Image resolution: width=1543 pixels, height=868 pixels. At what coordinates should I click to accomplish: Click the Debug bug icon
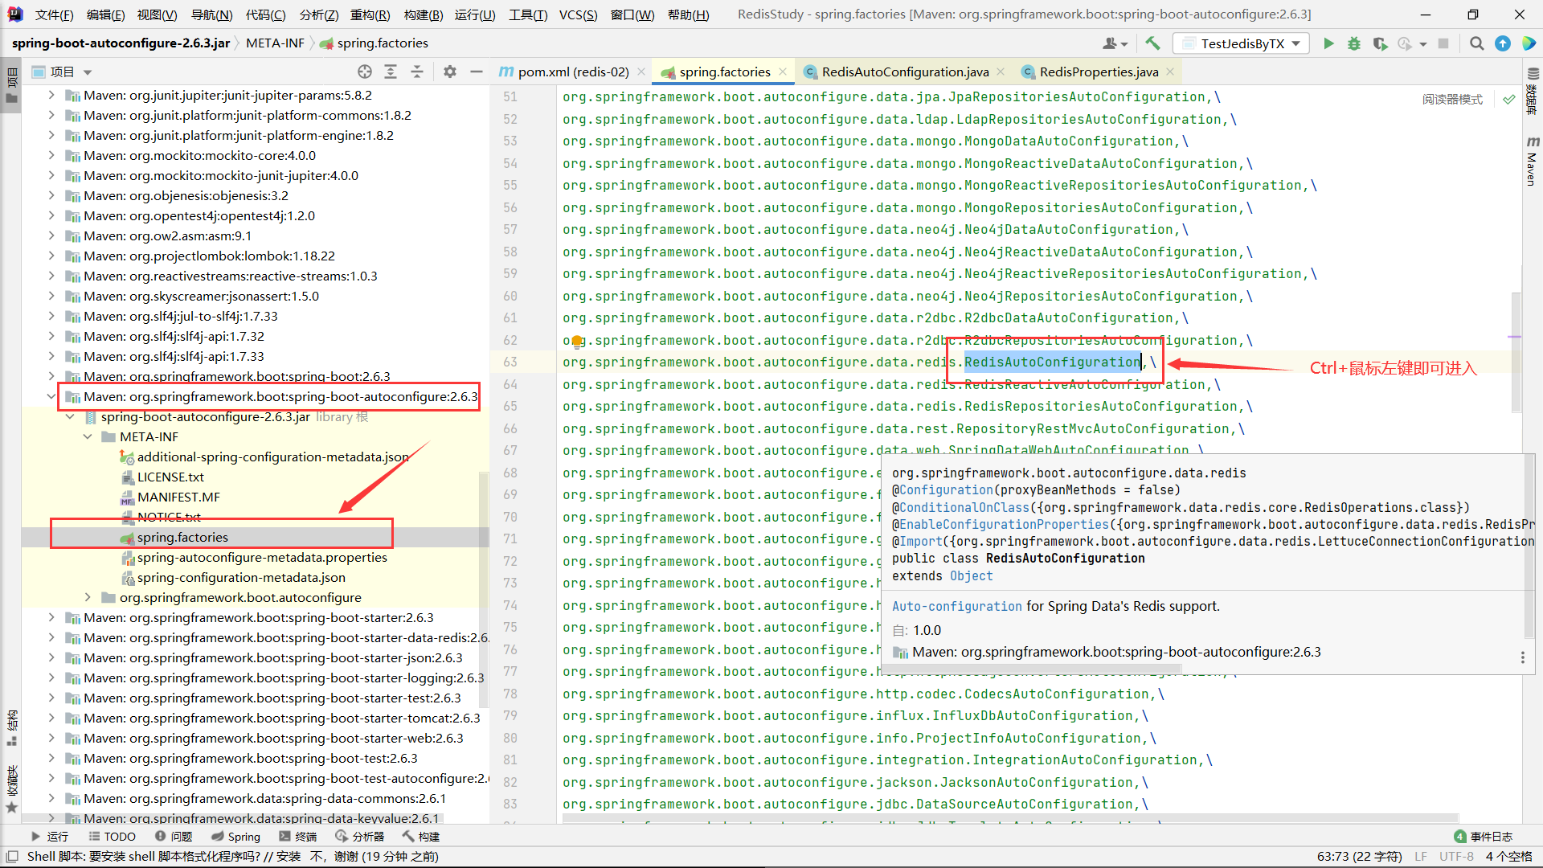click(x=1354, y=43)
